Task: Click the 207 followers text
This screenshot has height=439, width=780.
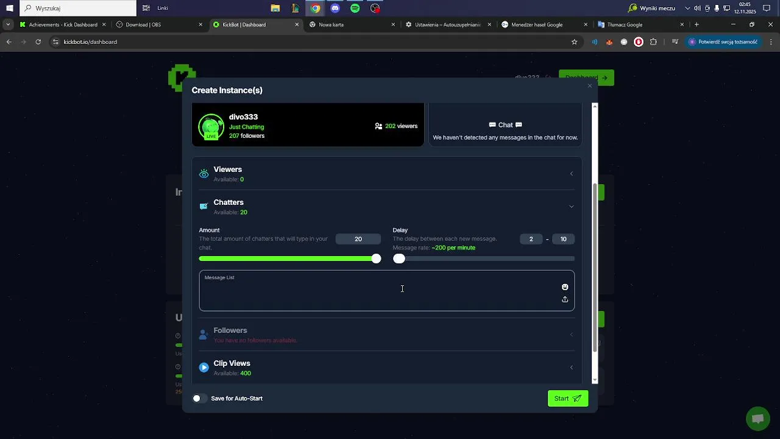Action: (247, 136)
